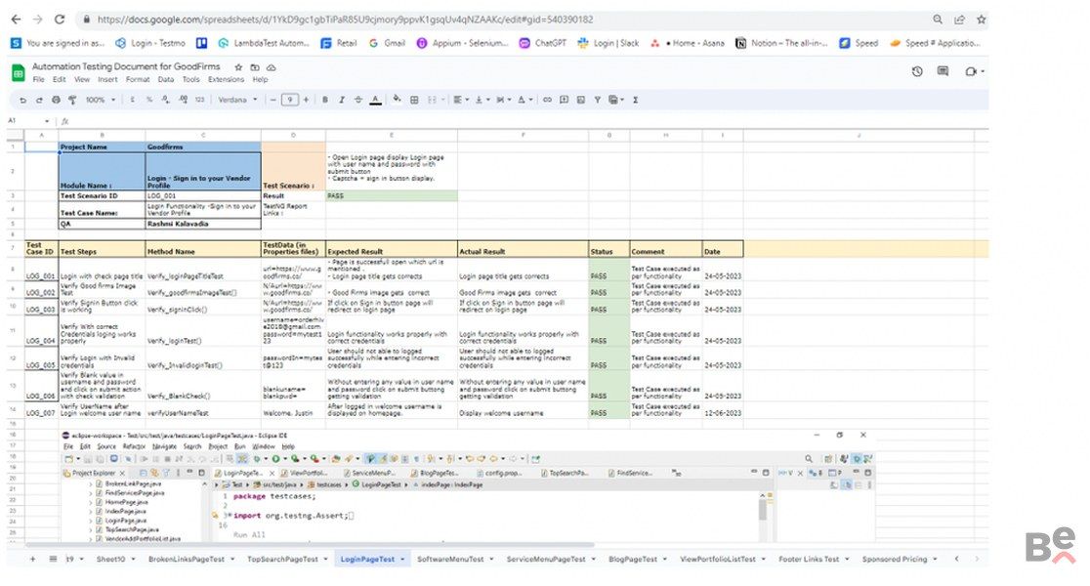Toggle Strikethrough formatting
Image resolution: width=1090 pixels, height=586 pixels.
coord(358,100)
